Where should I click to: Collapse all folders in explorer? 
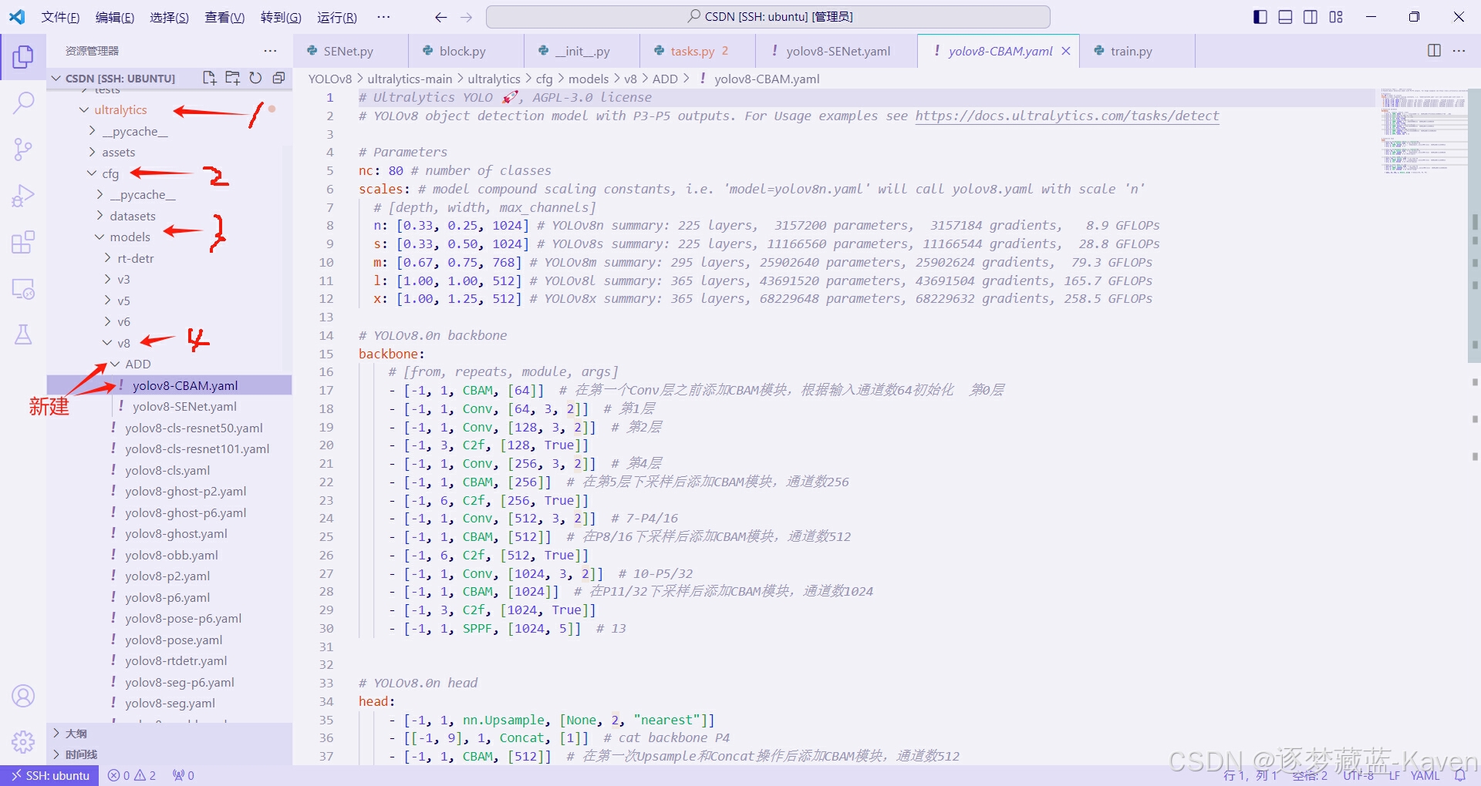[278, 78]
